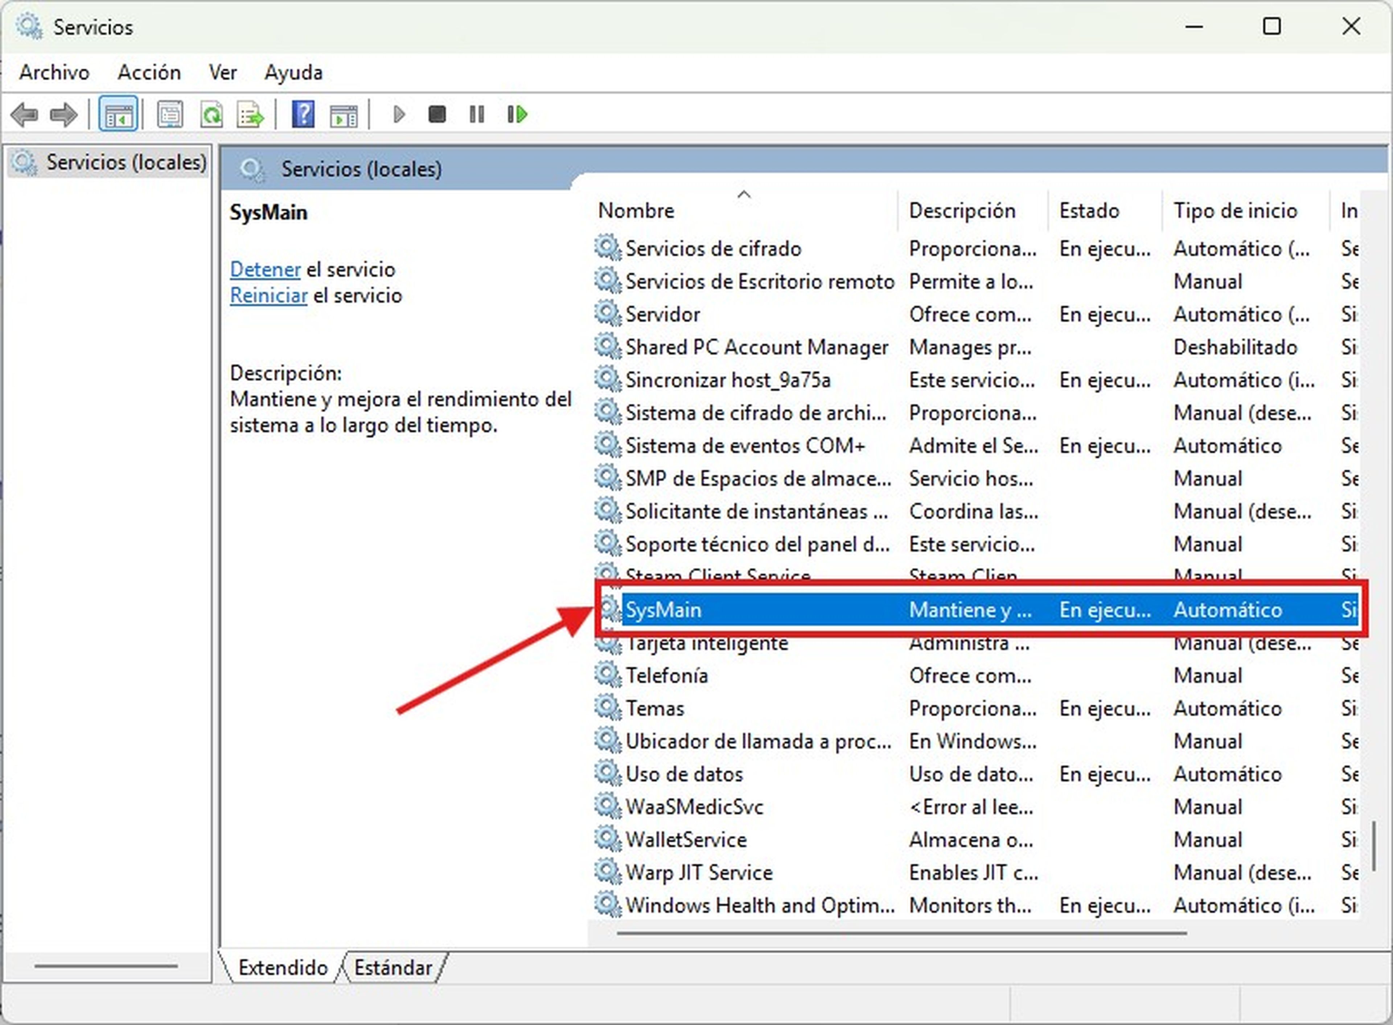Click the Start service play icon

tap(399, 115)
